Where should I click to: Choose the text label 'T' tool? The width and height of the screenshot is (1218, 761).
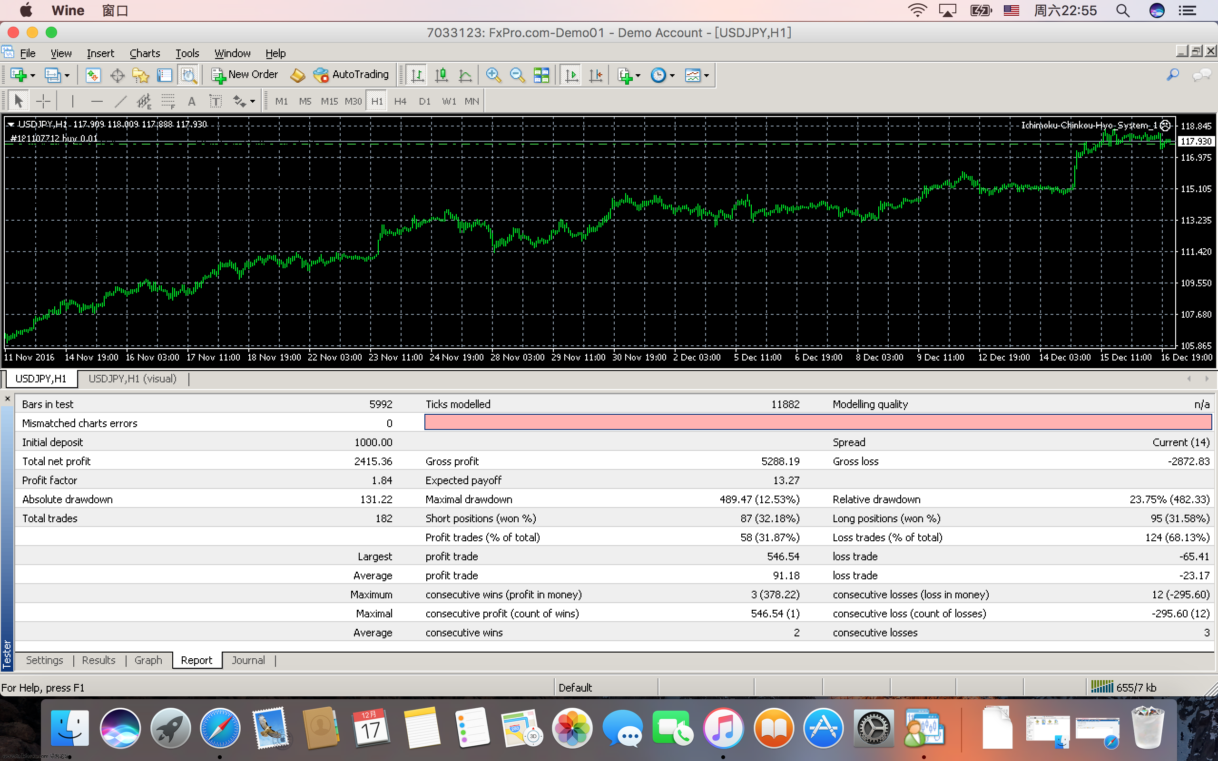point(216,101)
